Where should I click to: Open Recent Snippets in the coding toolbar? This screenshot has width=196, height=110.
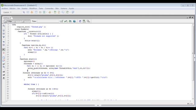4,67
